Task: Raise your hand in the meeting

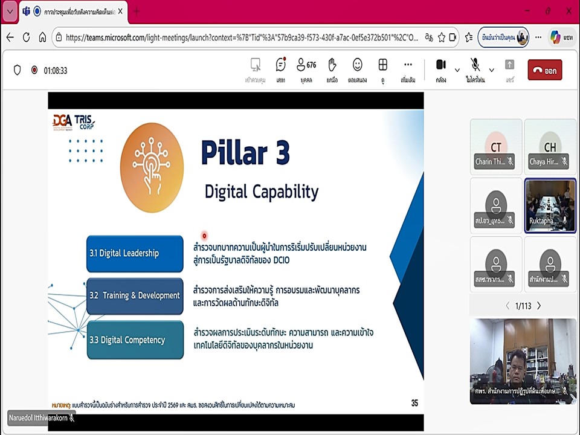Action: (x=332, y=69)
